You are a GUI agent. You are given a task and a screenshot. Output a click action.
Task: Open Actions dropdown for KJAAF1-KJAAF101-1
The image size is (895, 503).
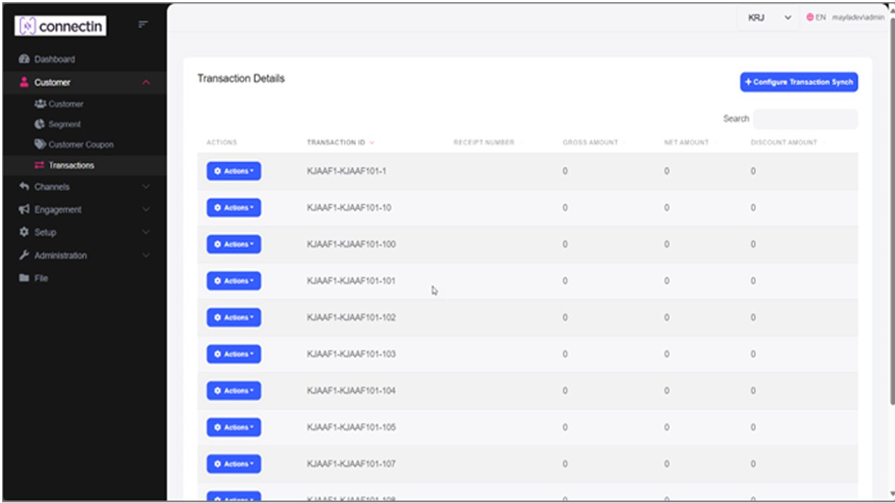click(x=234, y=171)
